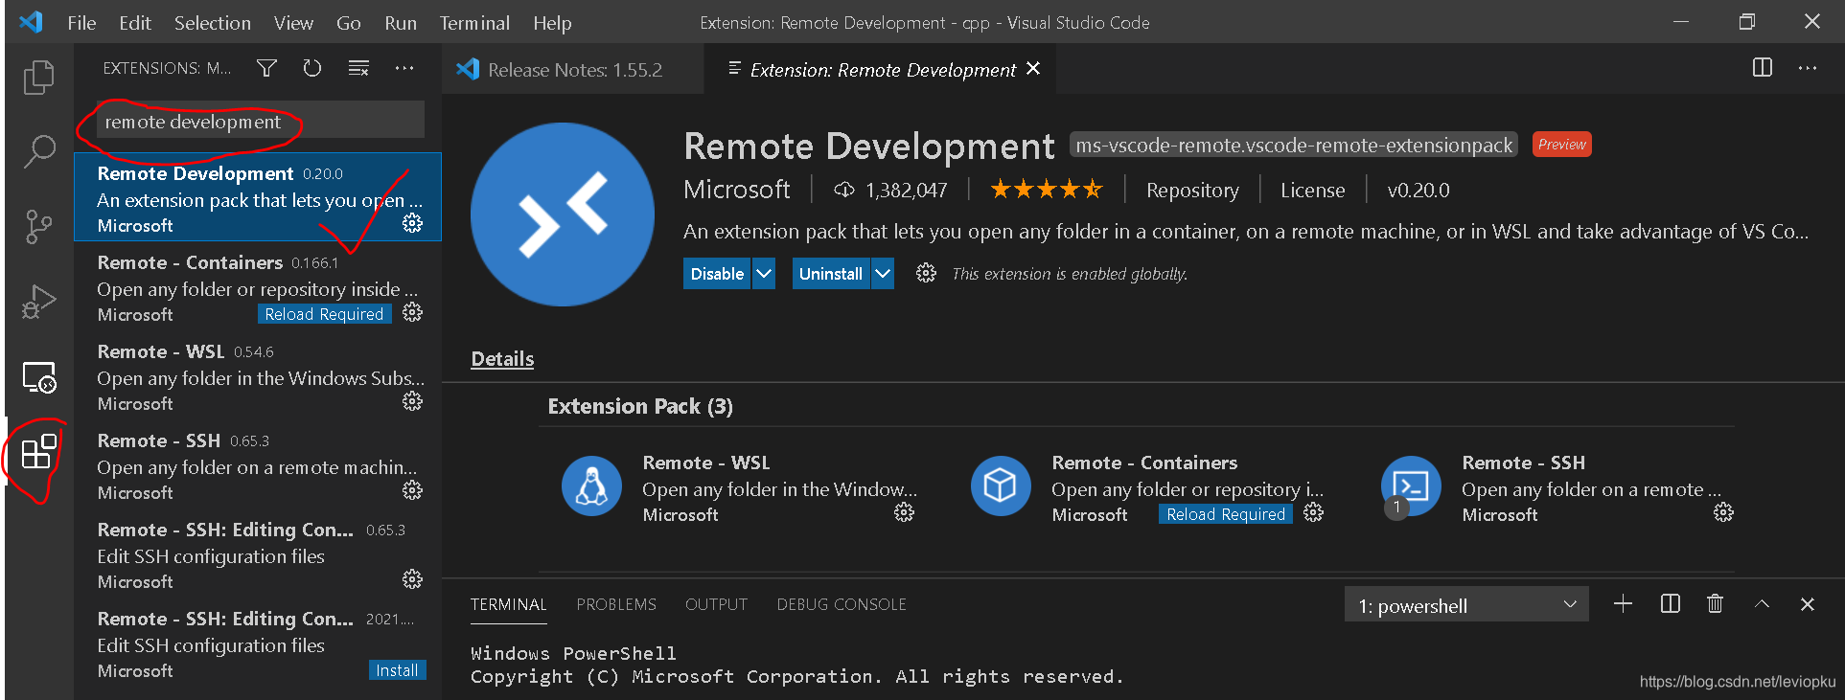Click the Remote - Containers cube icon
The height and width of the screenshot is (700, 1845).
point(1001,485)
